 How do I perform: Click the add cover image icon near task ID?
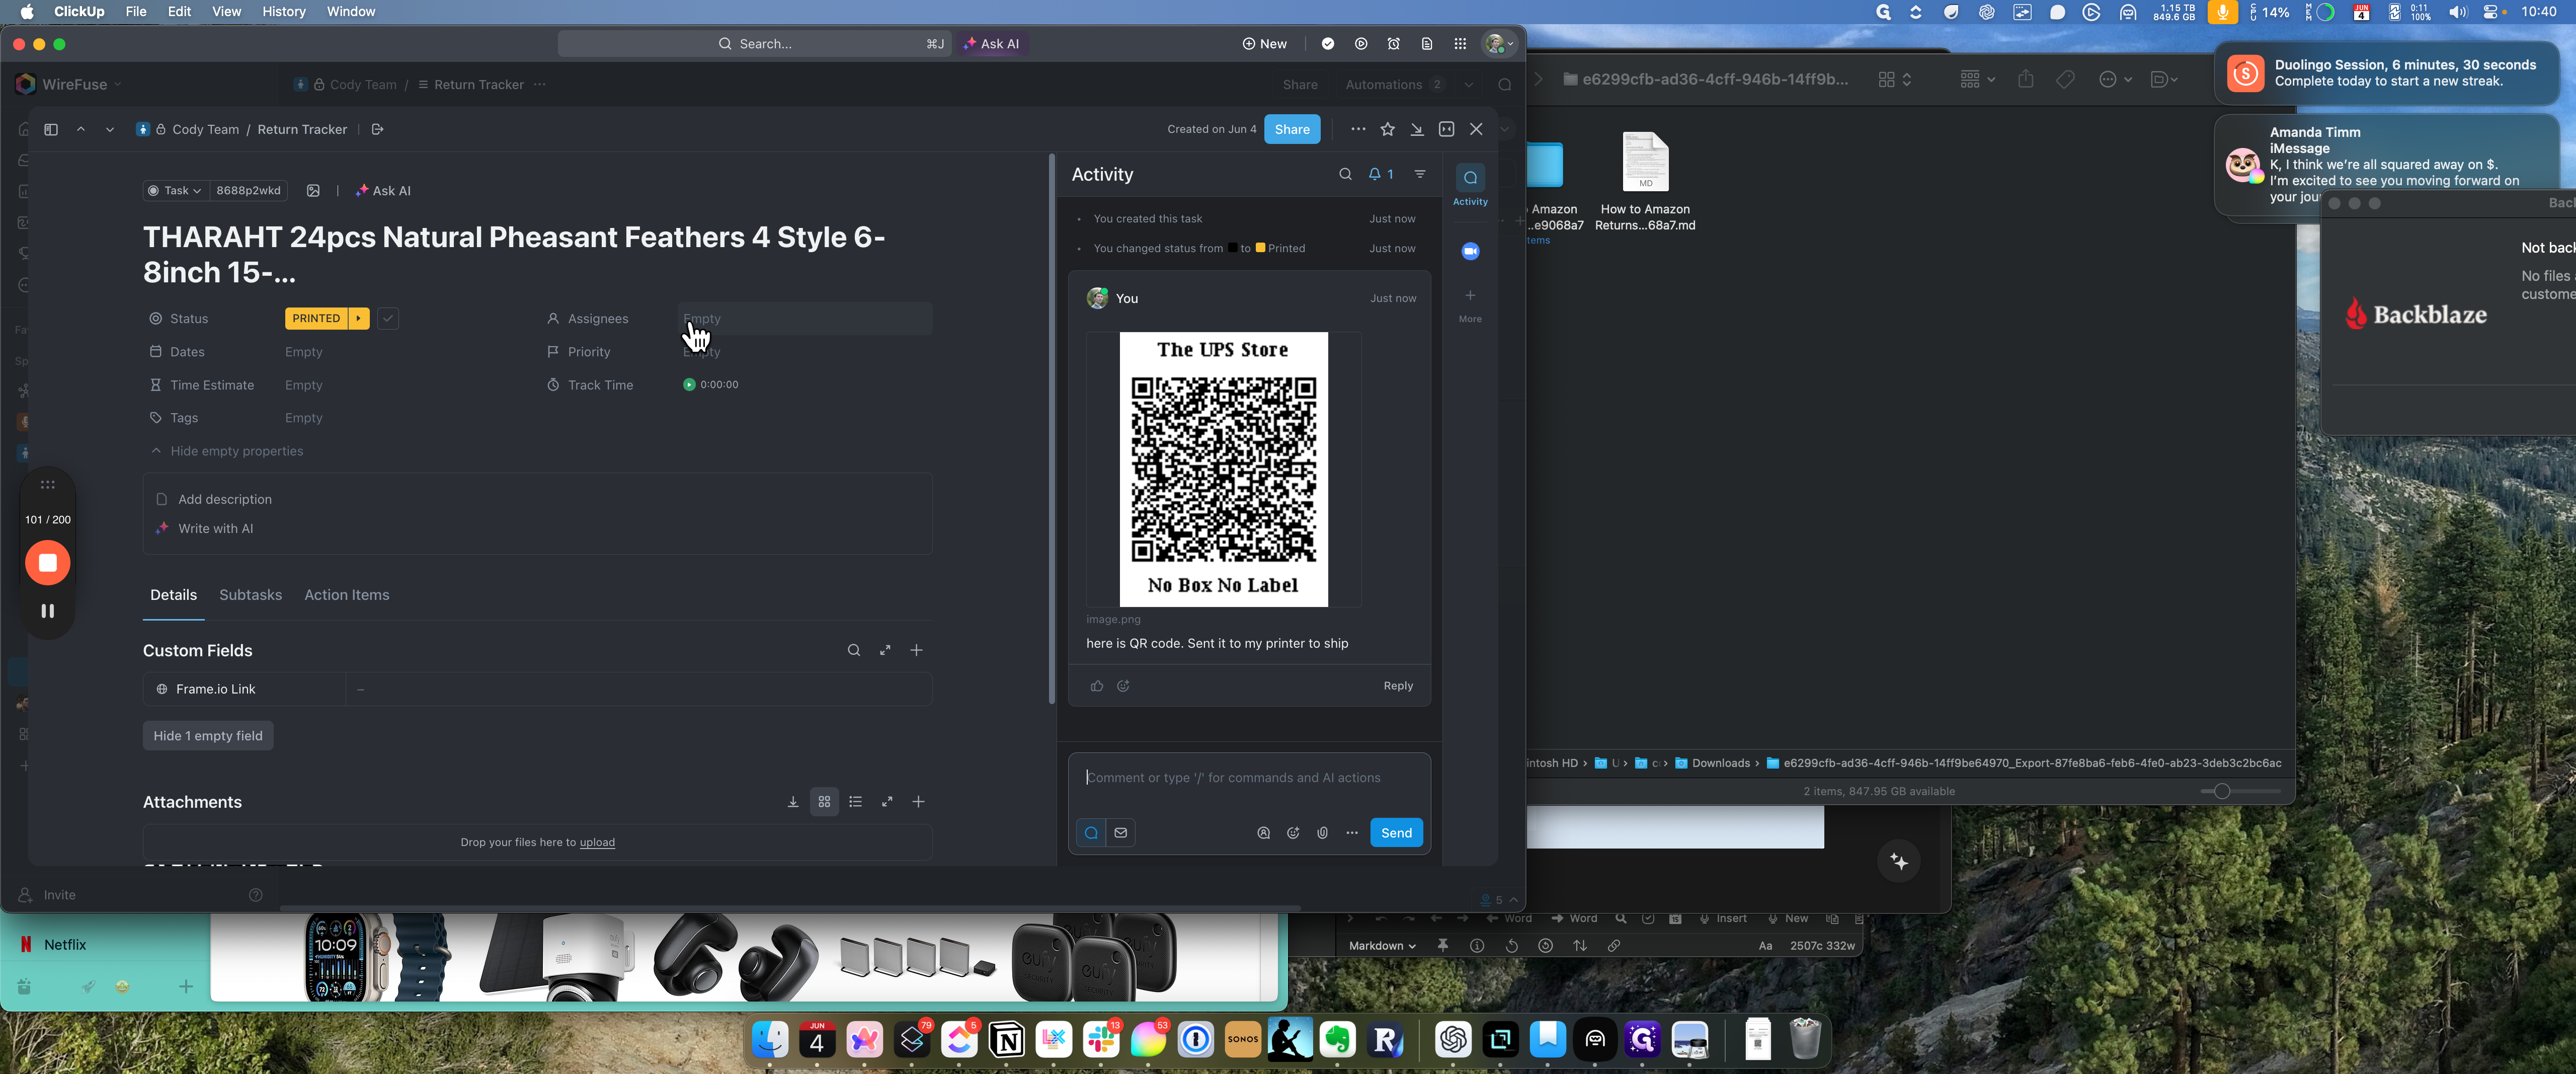point(313,191)
